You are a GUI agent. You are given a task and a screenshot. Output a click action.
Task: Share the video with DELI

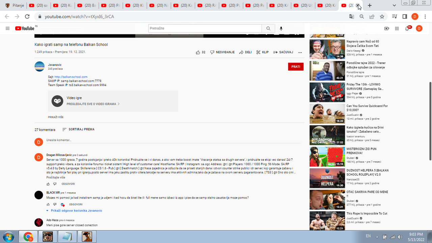pos(245,52)
